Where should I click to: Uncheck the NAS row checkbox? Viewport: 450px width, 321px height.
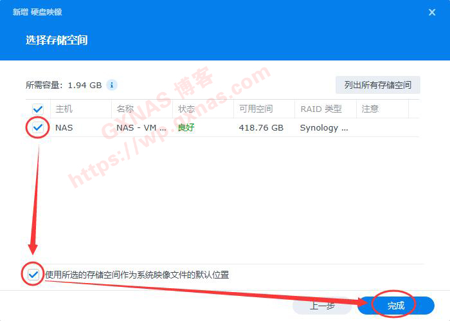coord(38,127)
